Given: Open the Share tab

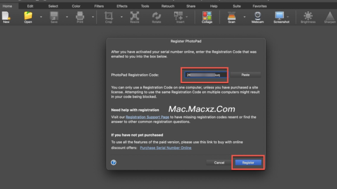Looking at the screenshot, I should (x=191, y=6).
